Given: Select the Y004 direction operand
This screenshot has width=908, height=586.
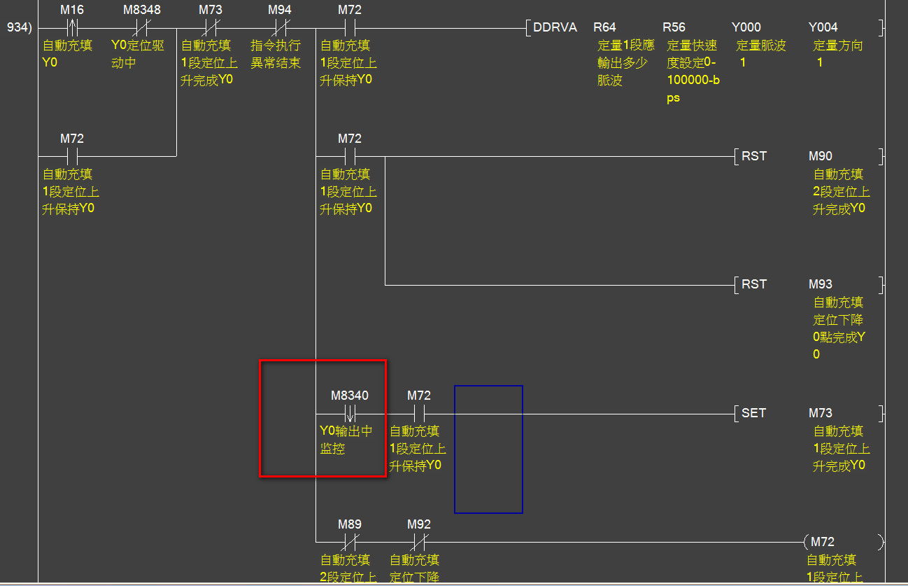Looking at the screenshot, I should (x=823, y=28).
